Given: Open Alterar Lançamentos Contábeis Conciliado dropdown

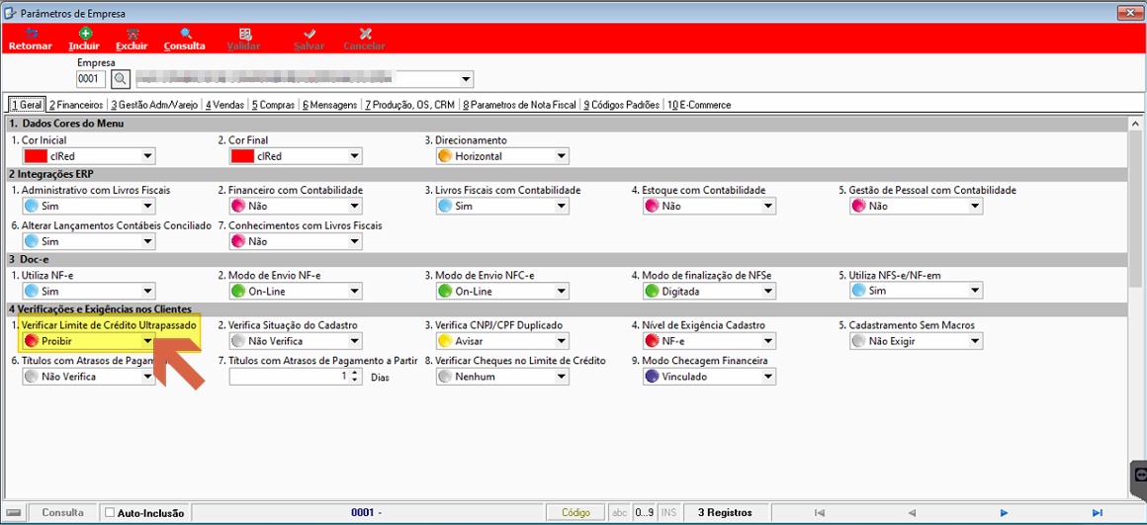Looking at the screenshot, I should 147,240.
